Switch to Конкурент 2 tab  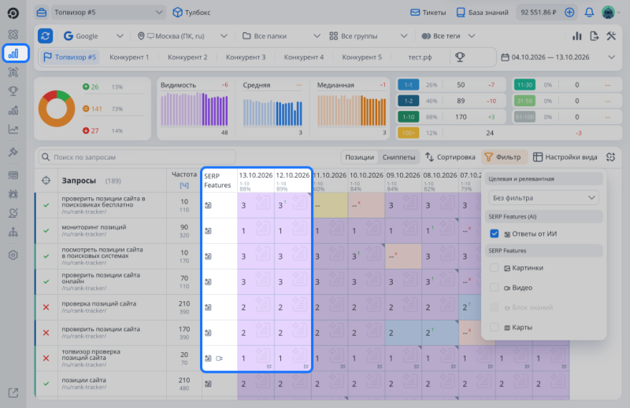(187, 57)
